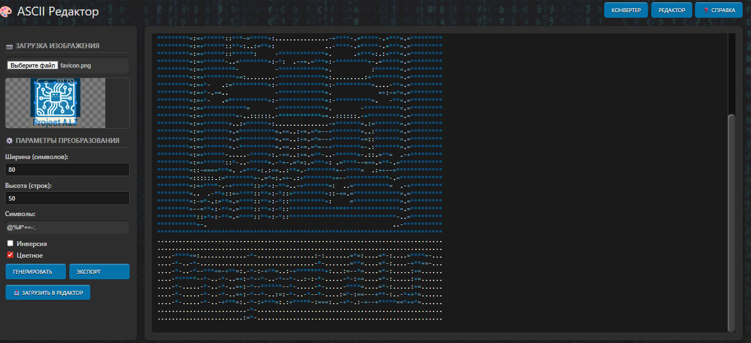Viewport: 751px width, 343px height.
Task: Focus the Символы character set field
Action: 67,227
